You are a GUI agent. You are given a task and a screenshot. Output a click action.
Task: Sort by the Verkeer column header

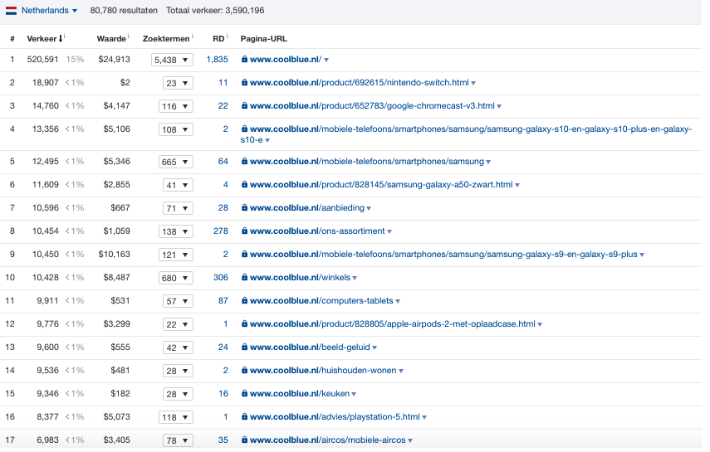42,39
